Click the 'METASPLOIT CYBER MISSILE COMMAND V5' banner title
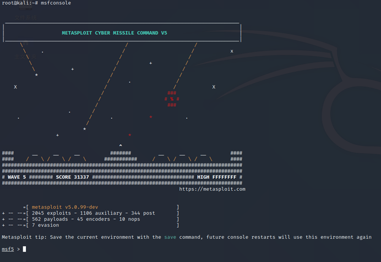 [115, 33]
